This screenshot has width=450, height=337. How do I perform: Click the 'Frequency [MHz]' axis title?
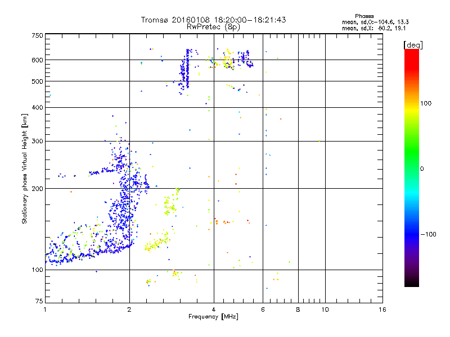pyautogui.click(x=213, y=317)
